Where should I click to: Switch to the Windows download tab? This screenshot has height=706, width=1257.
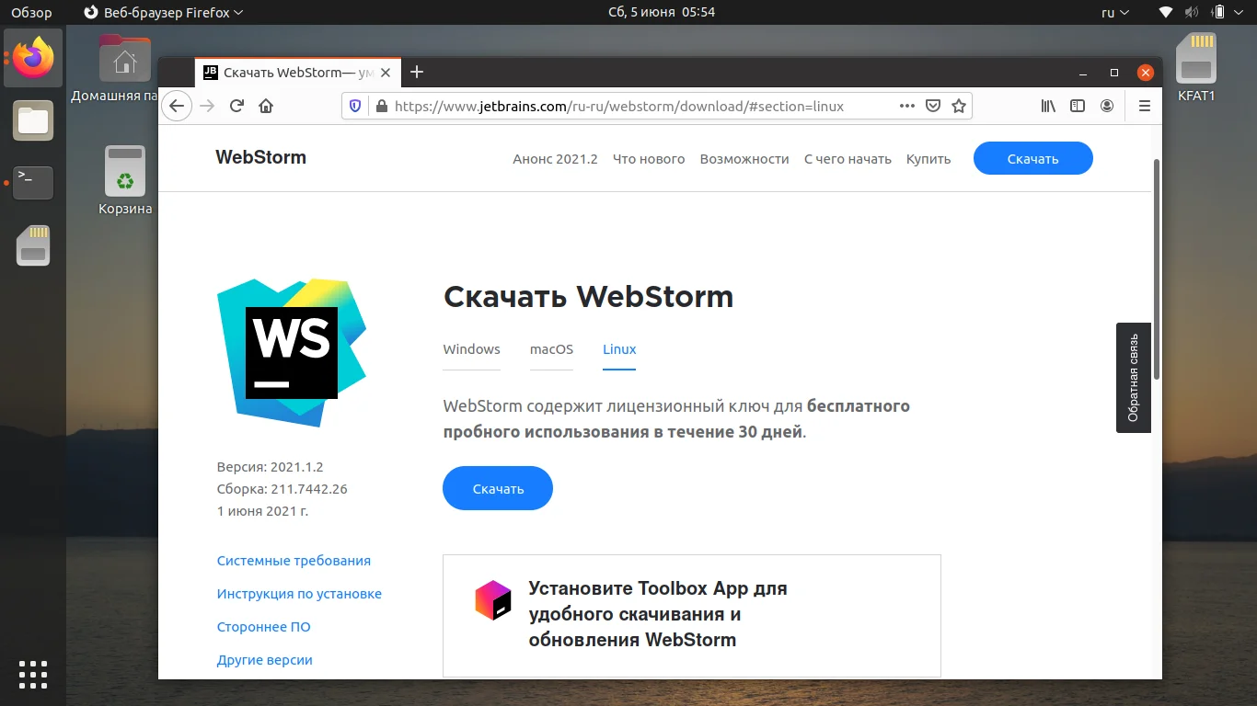click(x=471, y=349)
